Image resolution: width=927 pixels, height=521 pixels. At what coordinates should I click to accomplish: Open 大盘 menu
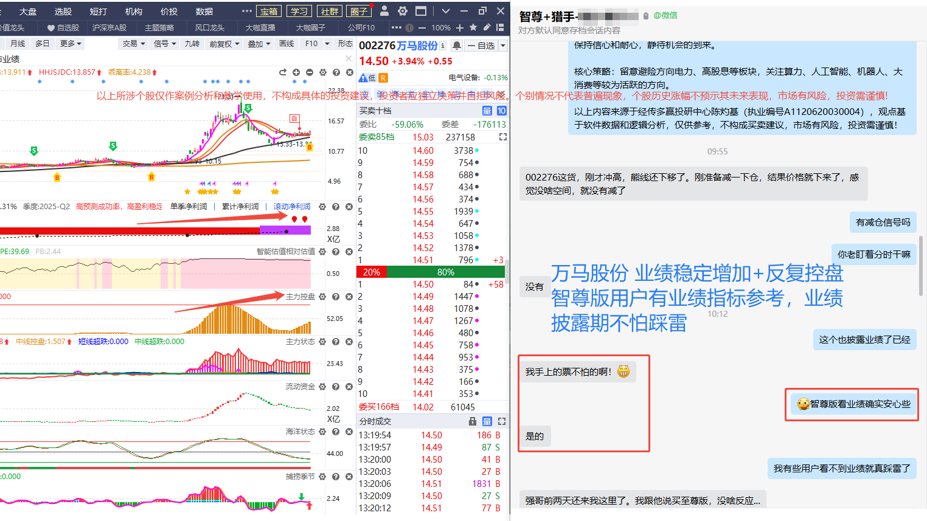click(x=28, y=12)
